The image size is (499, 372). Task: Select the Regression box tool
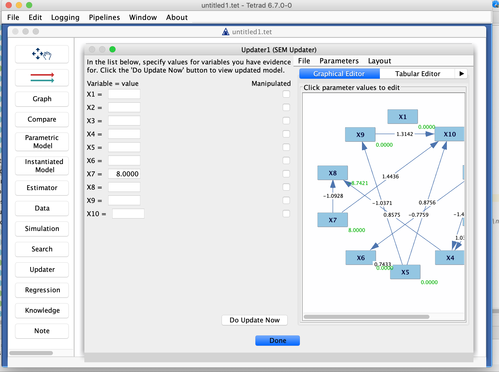pyautogui.click(x=42, y=290)
